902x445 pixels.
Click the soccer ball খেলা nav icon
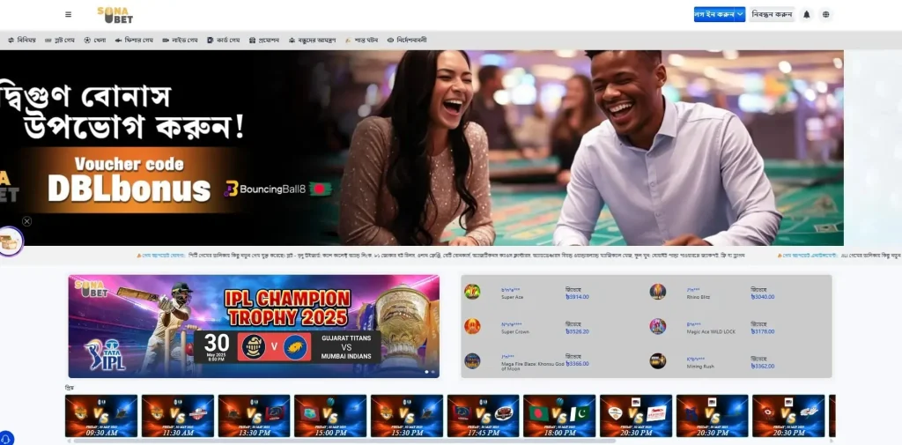87,41
